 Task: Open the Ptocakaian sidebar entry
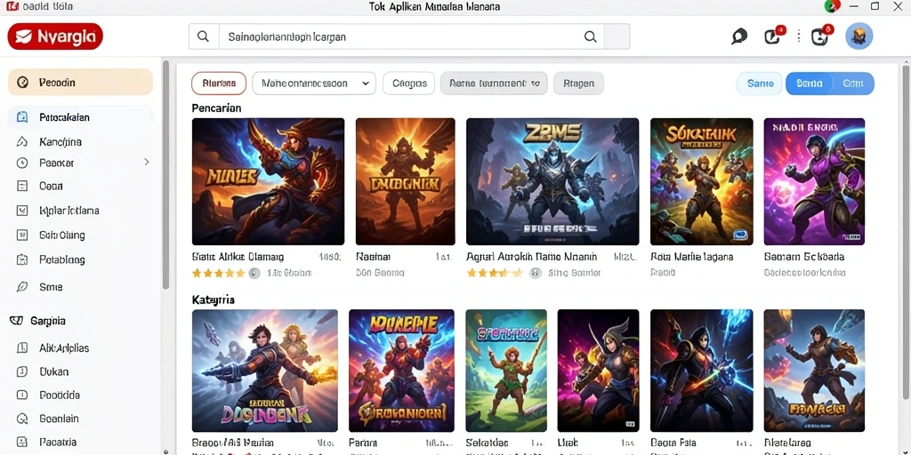pos(80,117)
